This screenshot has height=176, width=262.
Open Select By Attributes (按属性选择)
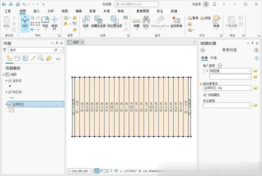(x=98, y=22)
